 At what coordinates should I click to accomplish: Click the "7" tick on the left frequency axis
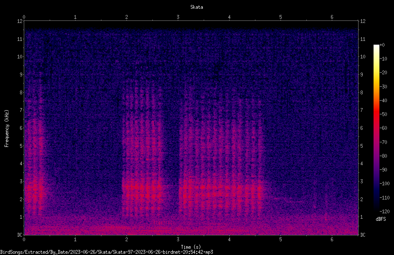point(21,110)
